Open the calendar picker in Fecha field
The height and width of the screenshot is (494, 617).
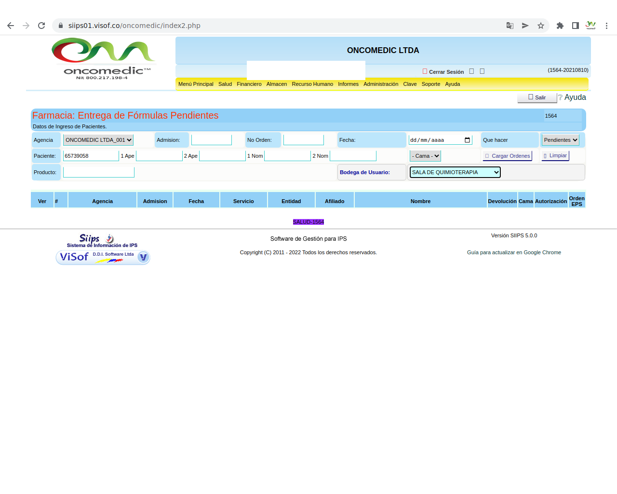pyautogui.click(x=467, y=140)
